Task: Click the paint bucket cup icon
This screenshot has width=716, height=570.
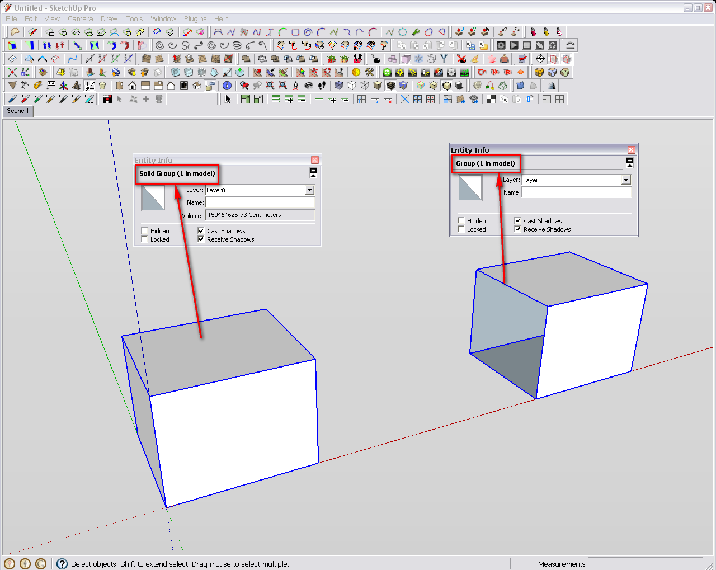Action: [x=102, y=86]
